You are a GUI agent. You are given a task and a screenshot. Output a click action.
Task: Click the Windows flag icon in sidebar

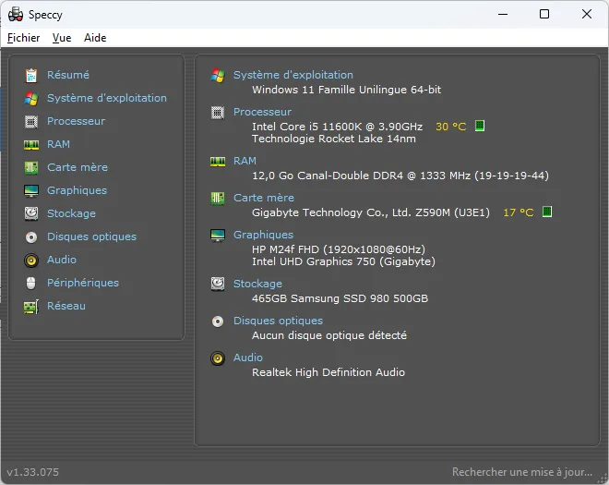pos(31,99)
